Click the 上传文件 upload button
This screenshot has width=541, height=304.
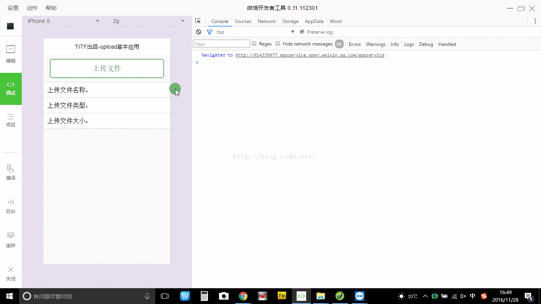pos(107,68)
